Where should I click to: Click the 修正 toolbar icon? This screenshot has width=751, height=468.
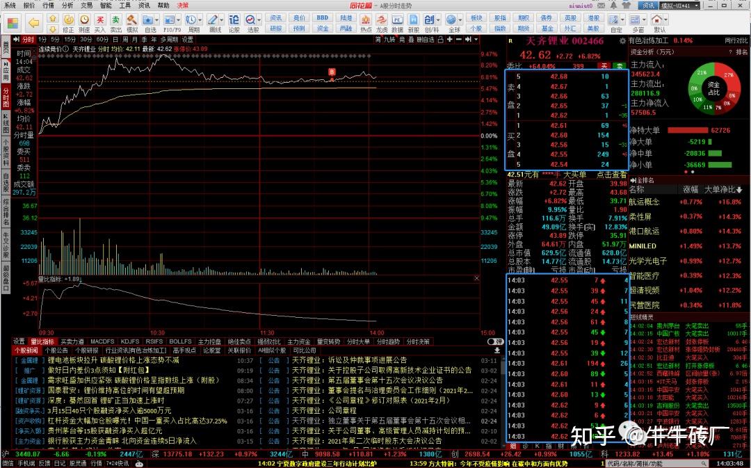(x=68, y=23)
